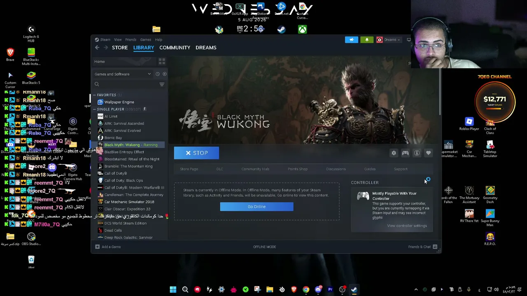Open the Dreams account dropdown

[388, 40]
